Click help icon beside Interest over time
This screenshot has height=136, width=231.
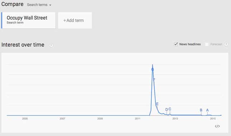pyautogui.click(x=51, y=45)
